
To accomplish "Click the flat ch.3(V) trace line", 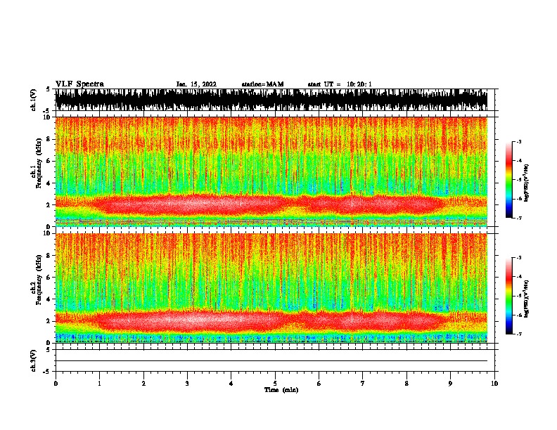I will [x=271, y=361].
